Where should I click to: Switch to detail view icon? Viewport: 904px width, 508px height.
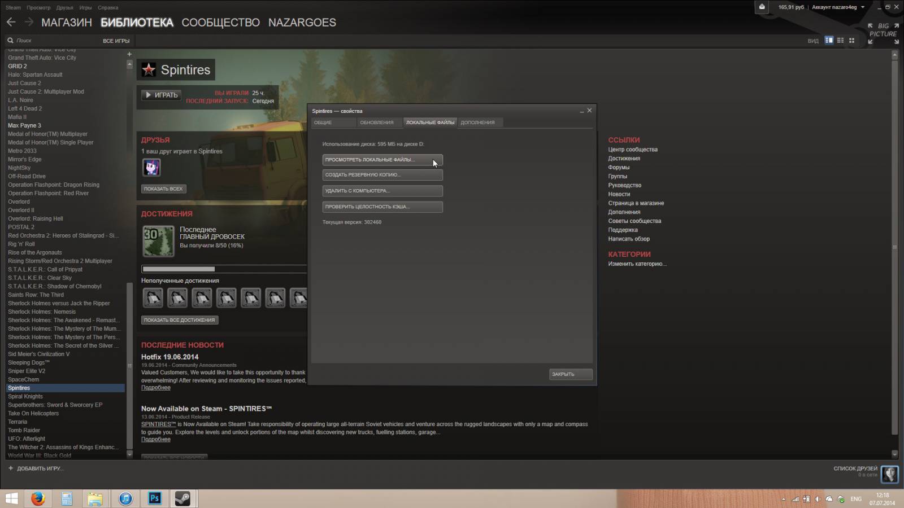(829, 41)
